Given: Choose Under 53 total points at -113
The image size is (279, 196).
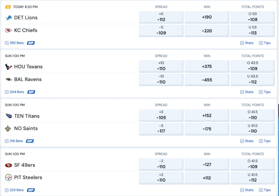Looking at the screenshot, I should 252,30.
